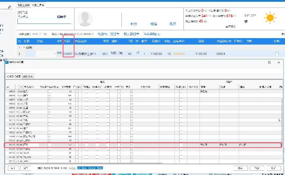This screenshot has height=175, width=285.
Task: Tick the checkbox in the Dw冬季女上衣11 row
Action: (277, 54)
